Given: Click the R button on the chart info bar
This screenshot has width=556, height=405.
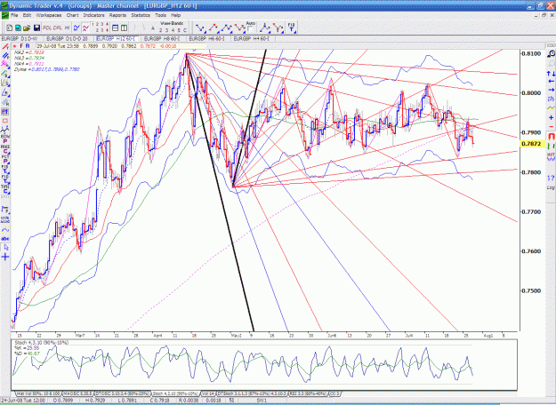Looking at the screenshot, I should (28, 46).
